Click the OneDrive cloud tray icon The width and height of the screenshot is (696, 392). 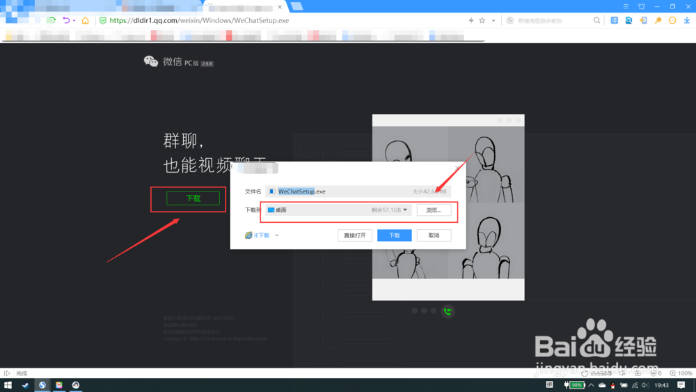tap(602, 385)
